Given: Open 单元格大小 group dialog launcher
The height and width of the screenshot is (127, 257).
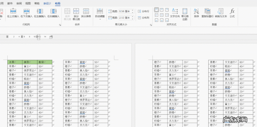Looking at the screenshot, I should pos(151,25).
